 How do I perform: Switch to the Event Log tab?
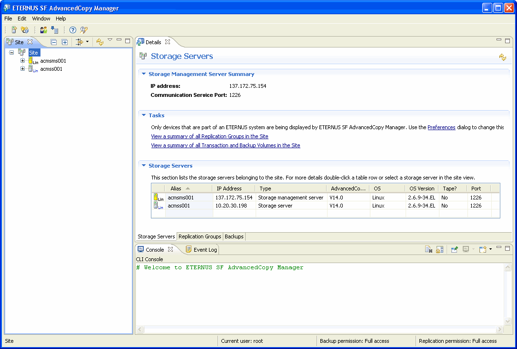point(201,250)
